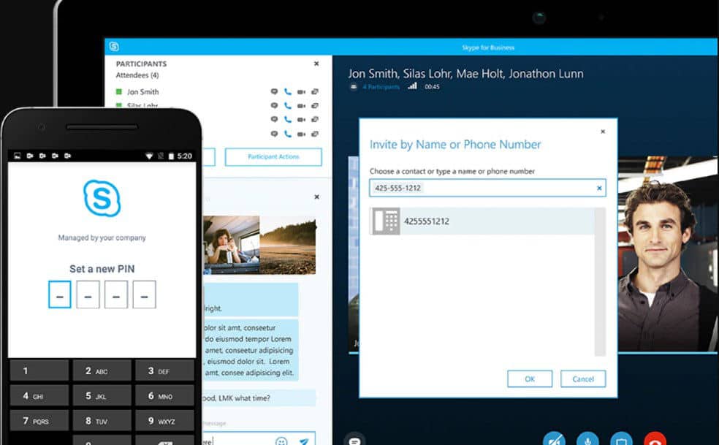The image size is (719, 445).
Task: Cancel the invite dialog
Action: coord(583,379)
